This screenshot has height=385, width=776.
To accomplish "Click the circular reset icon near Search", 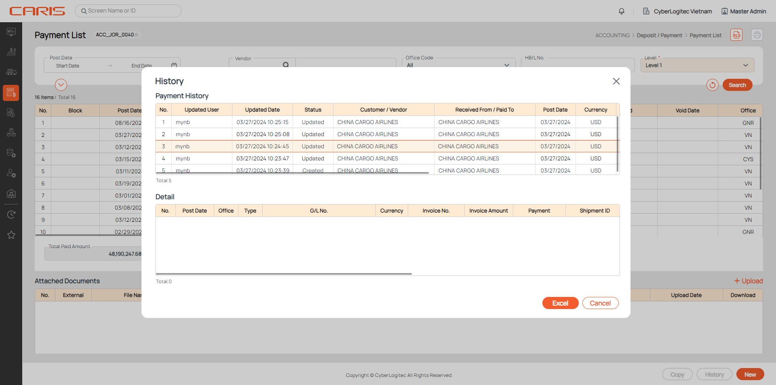I will 712,85.
